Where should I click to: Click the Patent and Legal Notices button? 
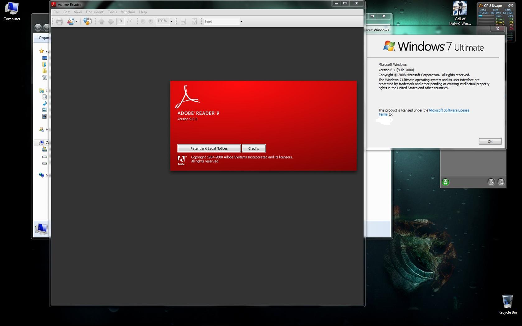209,148
